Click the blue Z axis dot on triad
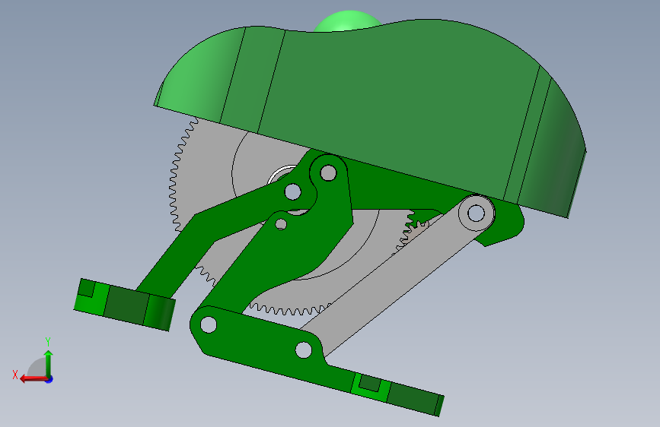This screenshot has height=427, width=660. pos(49,379)
